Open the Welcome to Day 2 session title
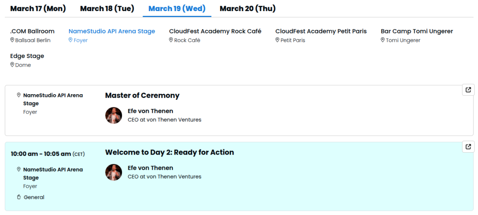Image resolution: width=478 pixels, height=215 pixels. [169, 152]
